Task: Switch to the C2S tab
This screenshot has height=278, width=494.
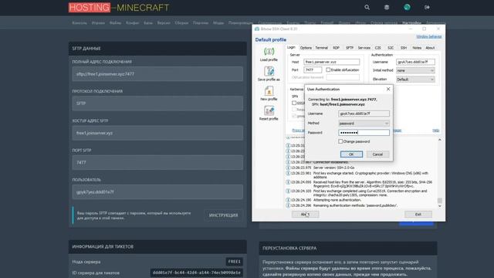Action: [378, 48]
